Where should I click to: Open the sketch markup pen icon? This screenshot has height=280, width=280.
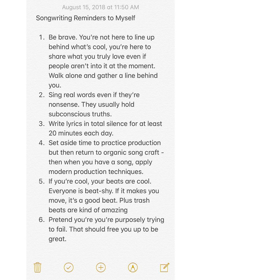(x=133, y=267)
